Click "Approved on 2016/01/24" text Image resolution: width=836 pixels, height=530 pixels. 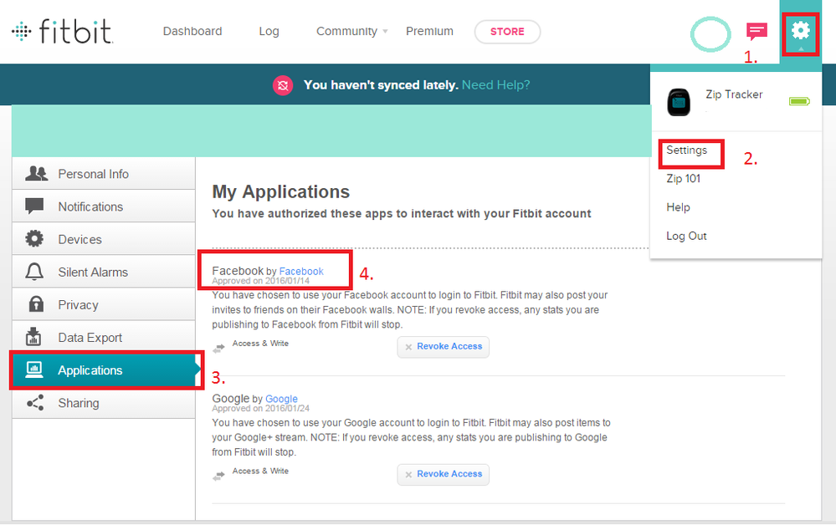(261, 409)
